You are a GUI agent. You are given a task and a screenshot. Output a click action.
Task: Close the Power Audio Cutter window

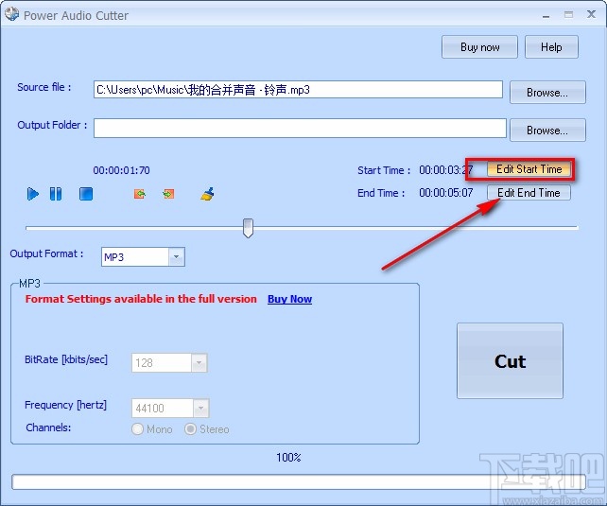(591, 15)
